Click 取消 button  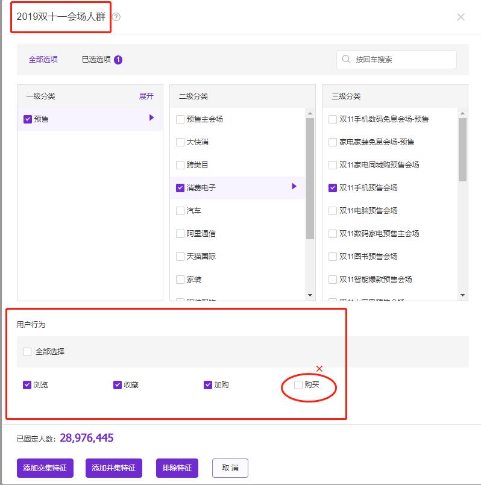point(230,468)
